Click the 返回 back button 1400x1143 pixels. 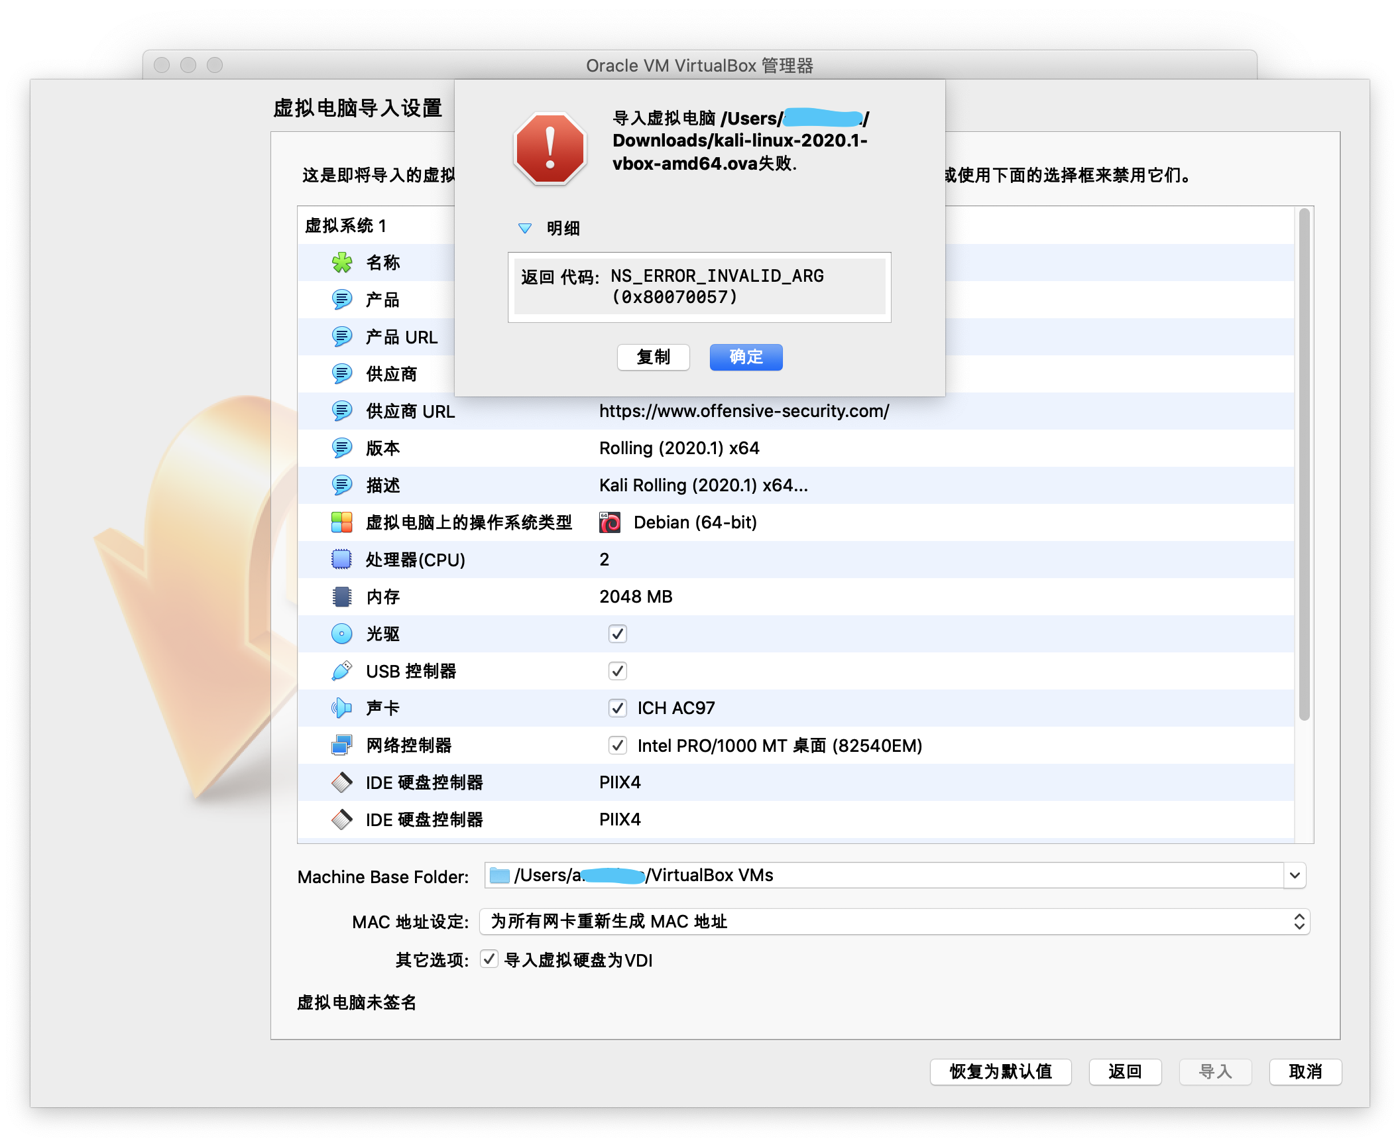click(x=1126, y=1071)
